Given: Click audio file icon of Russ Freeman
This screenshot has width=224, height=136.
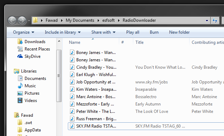Looking at the screenshot, I should coord(72,118).
